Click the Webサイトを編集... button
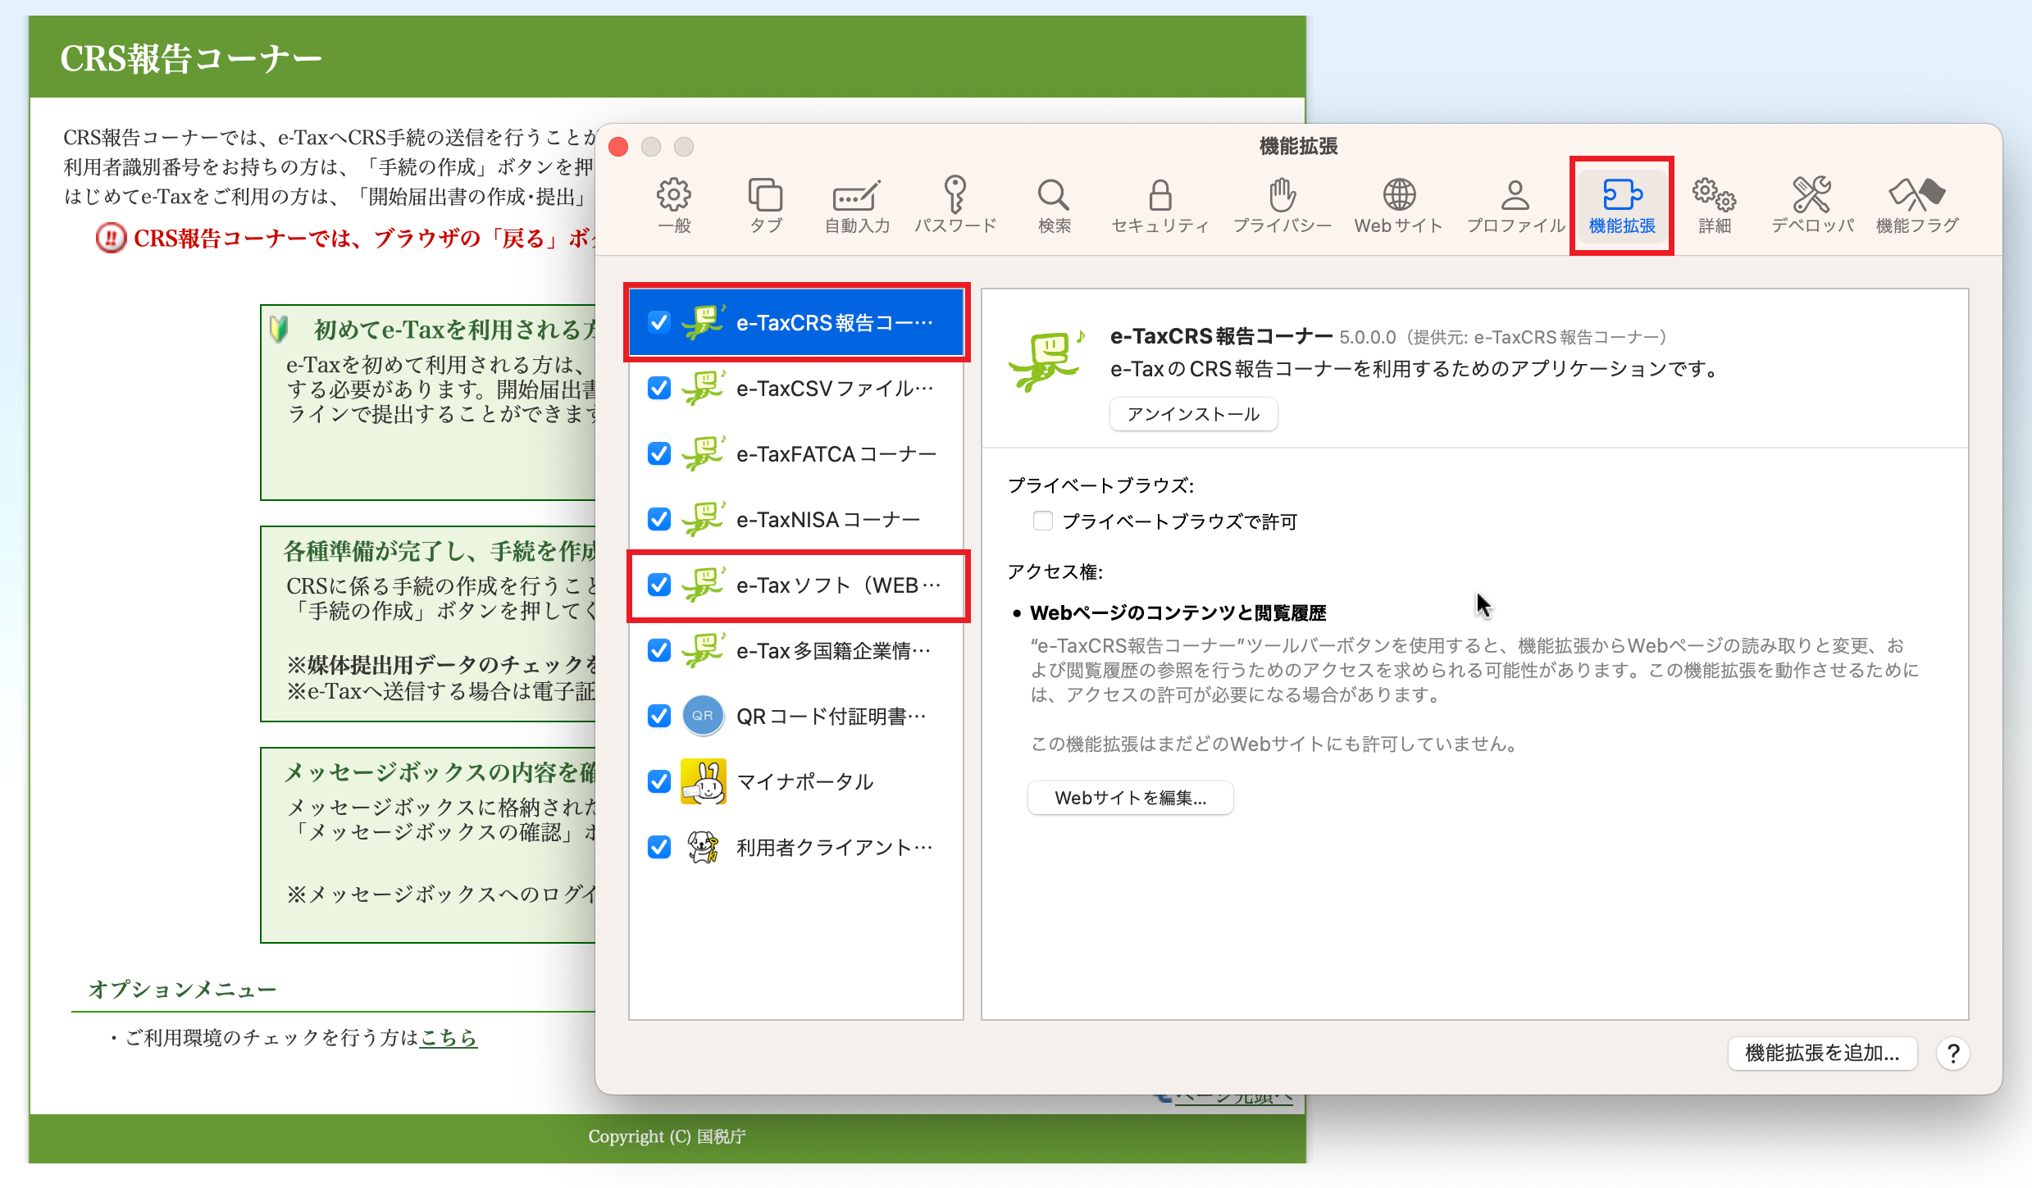2032x1188 pixels. click(x=1130, y=798)
